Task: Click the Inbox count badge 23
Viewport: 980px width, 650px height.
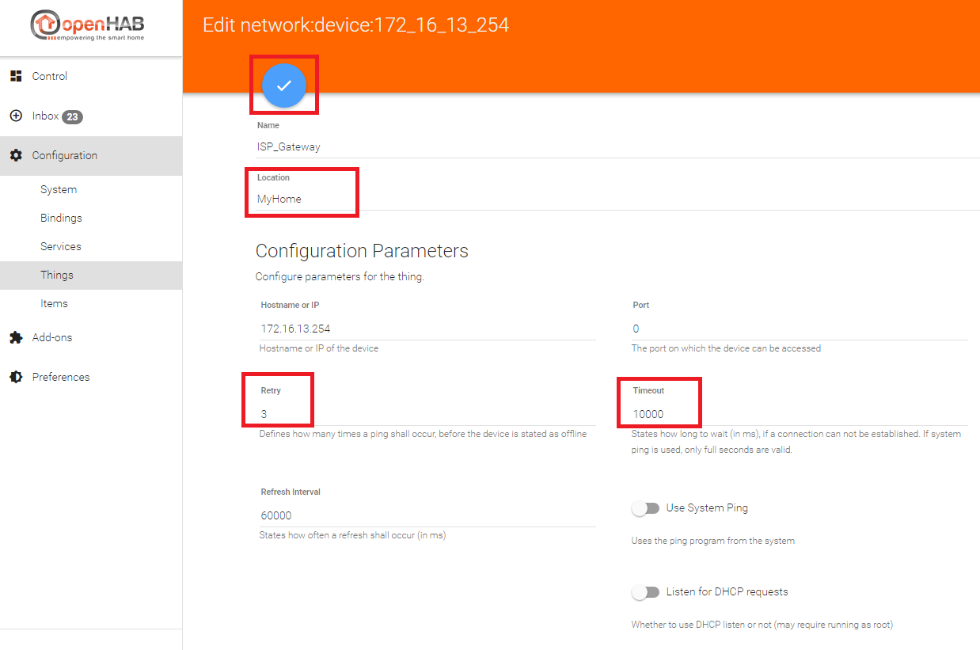Action: click(72, 116)
